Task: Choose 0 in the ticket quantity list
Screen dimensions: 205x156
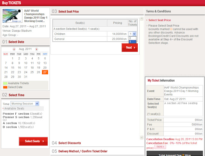Action: pos(132,38)
